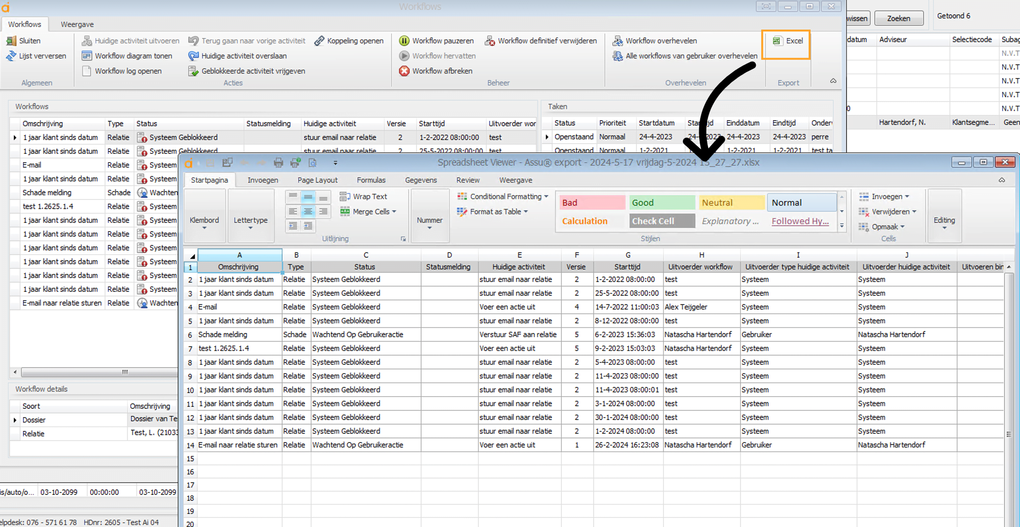The width and height of the screenshot is (1020, 527).
Task: Click the Workflow overhevelen icon
Action: click(x=618, y=41)
